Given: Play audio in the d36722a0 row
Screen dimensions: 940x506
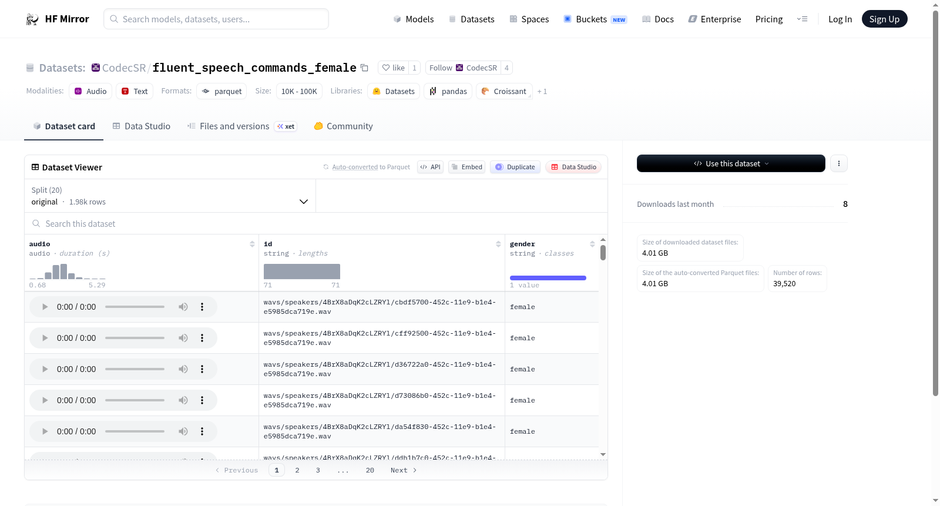Looking at the screenshot, I should [45, 369].
